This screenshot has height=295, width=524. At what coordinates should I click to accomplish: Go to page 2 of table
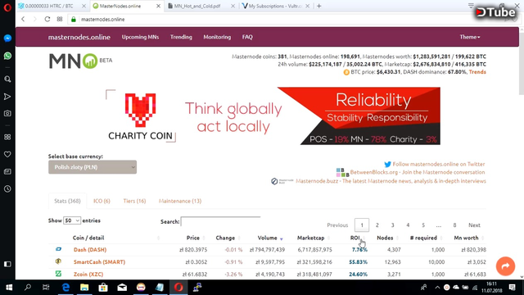377,225
